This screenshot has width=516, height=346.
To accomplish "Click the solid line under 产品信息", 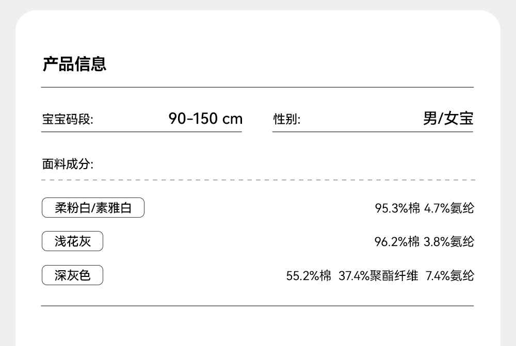I will (257, 88).
